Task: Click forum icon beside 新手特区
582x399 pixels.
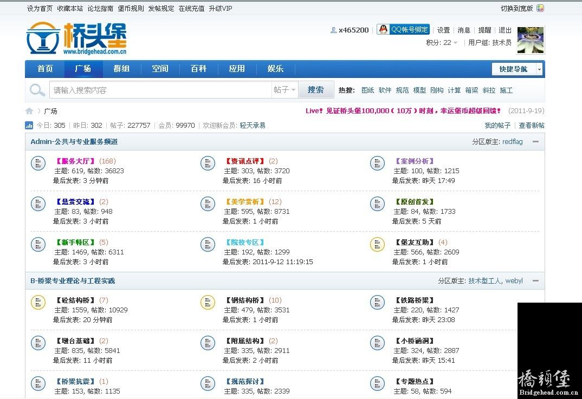Action: pyautogui.click(x=38, y=244)
